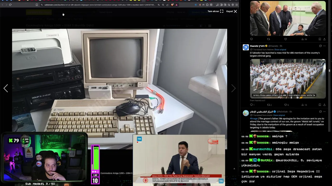Image resolution: width=332 pixels, height=186 pixels.
Task: Open the browser hamburger main menu
Action: point(237,5)
